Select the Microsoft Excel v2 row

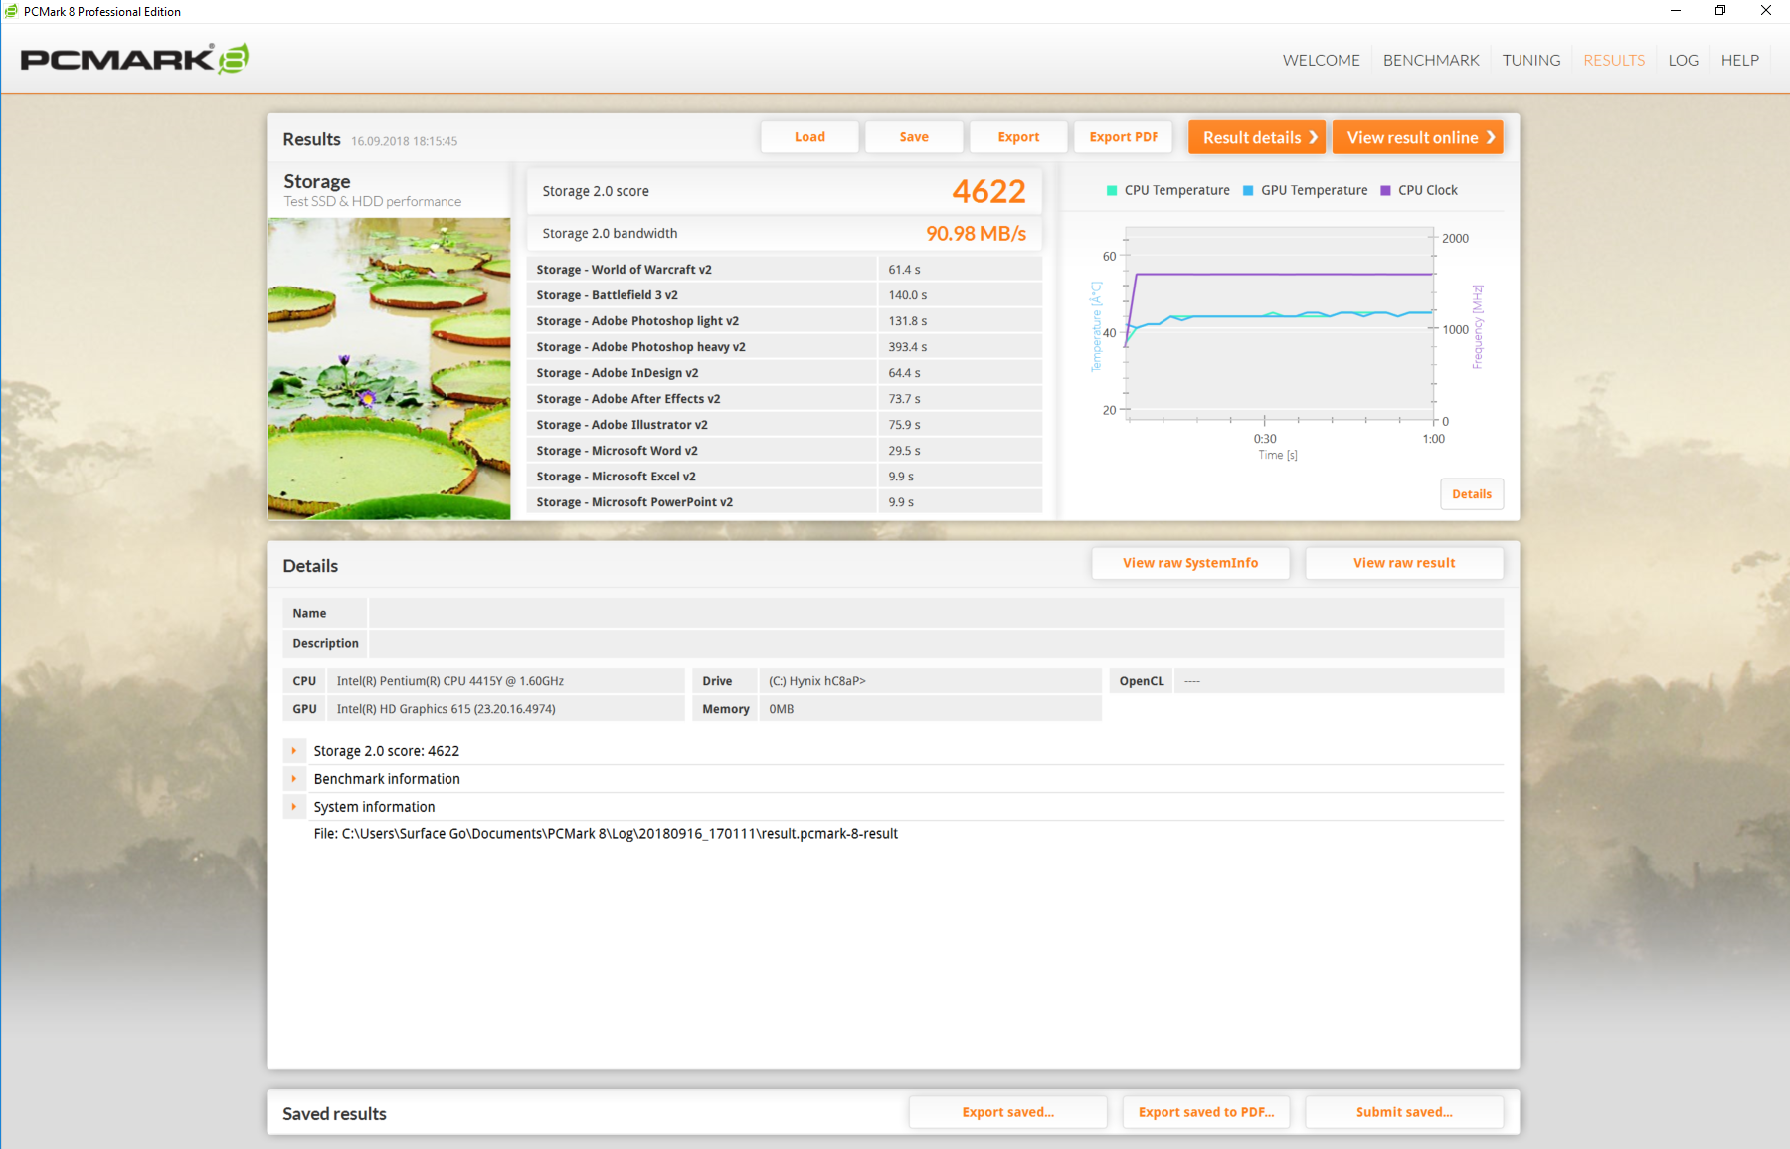coord(784,476)
